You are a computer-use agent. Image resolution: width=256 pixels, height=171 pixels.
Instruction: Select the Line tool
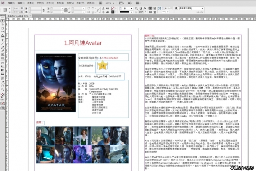click(x=3, y=43)
